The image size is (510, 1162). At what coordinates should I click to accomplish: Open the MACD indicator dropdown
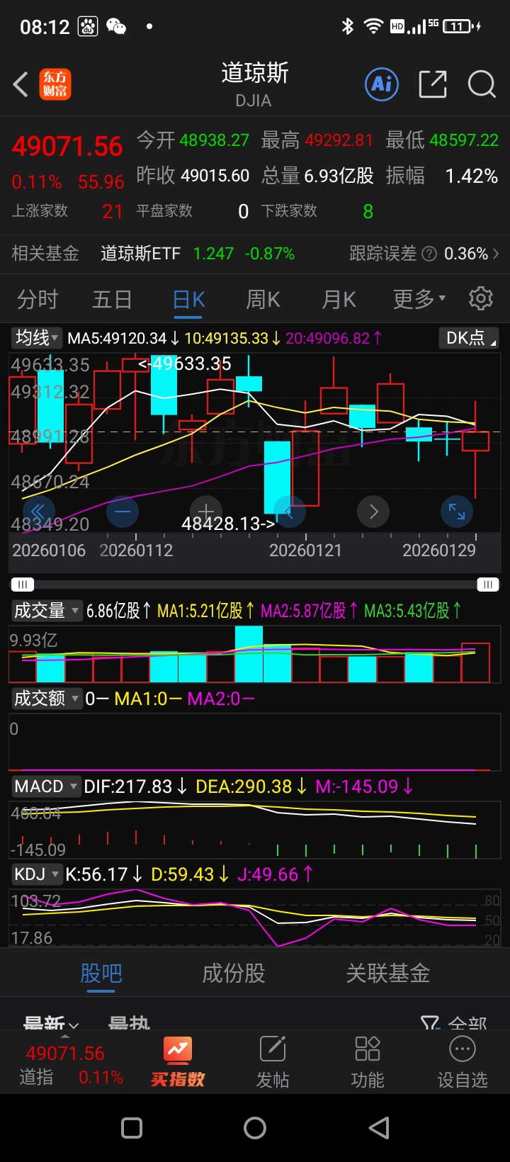(47, 786)
